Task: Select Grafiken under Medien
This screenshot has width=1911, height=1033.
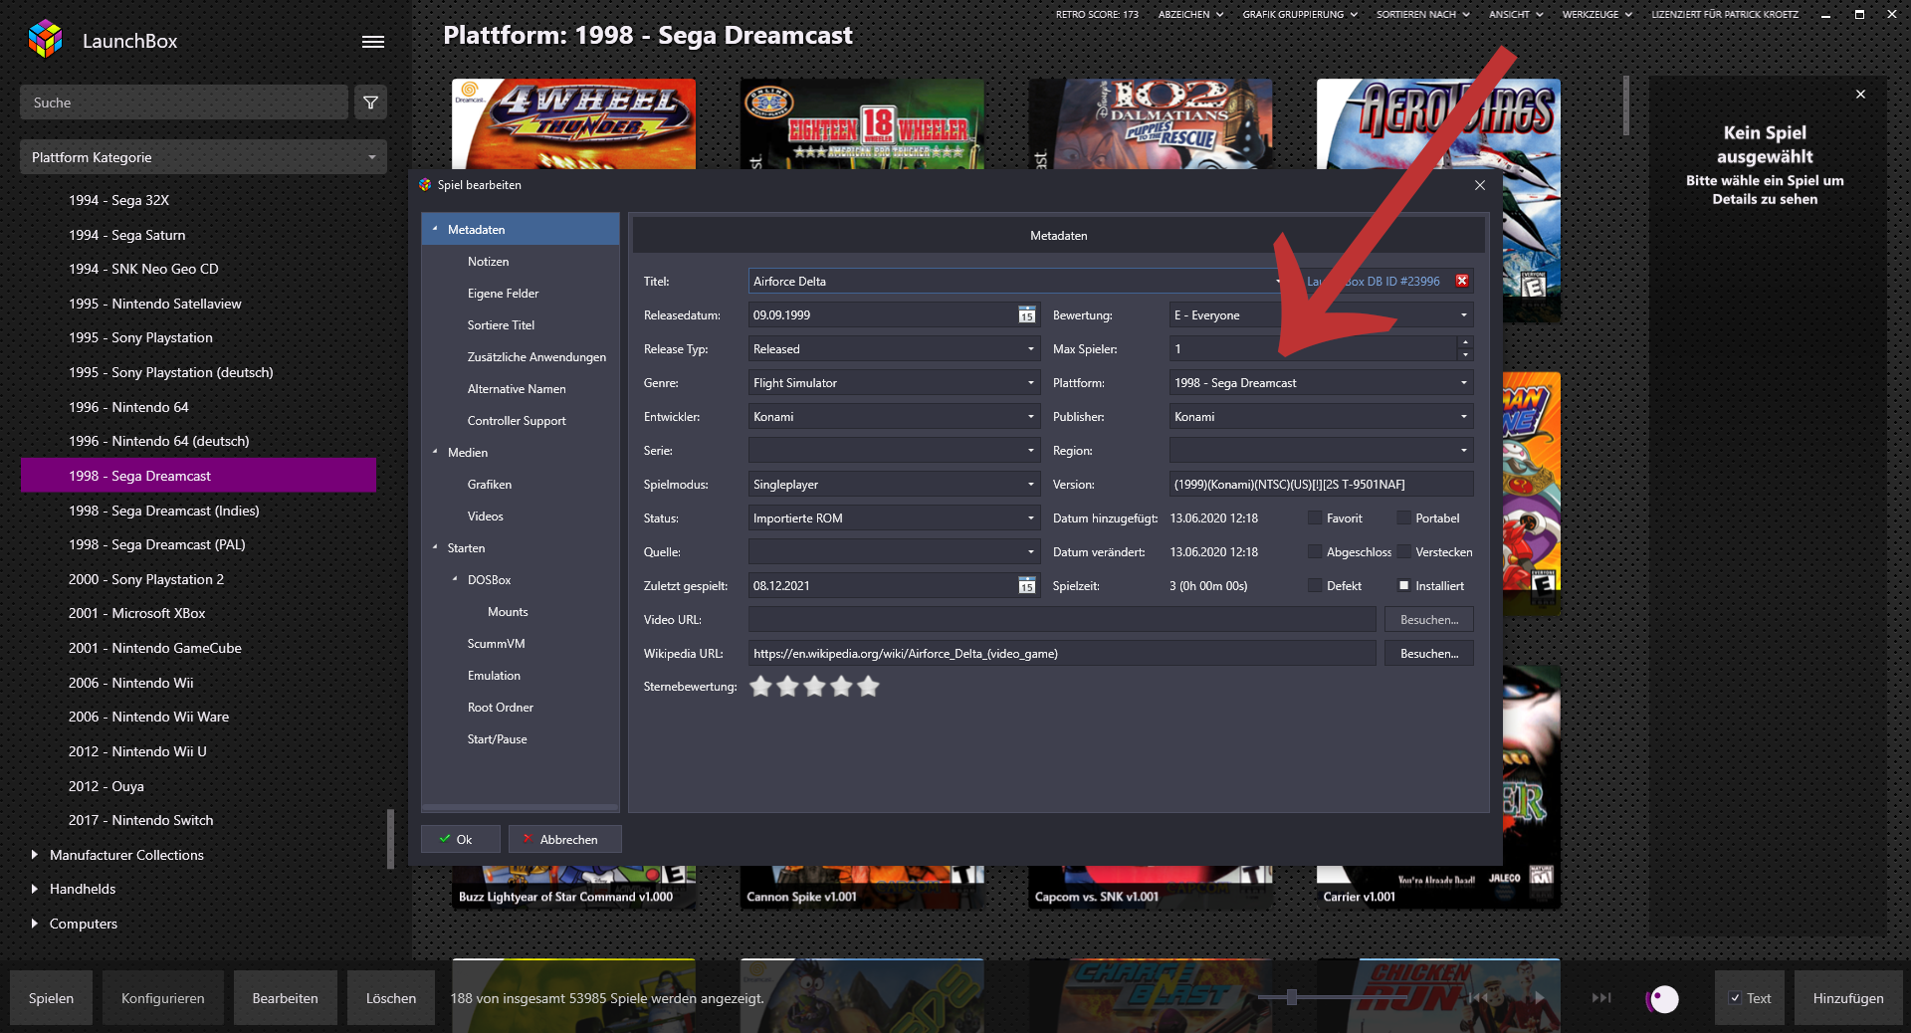Action: point(490,485)
